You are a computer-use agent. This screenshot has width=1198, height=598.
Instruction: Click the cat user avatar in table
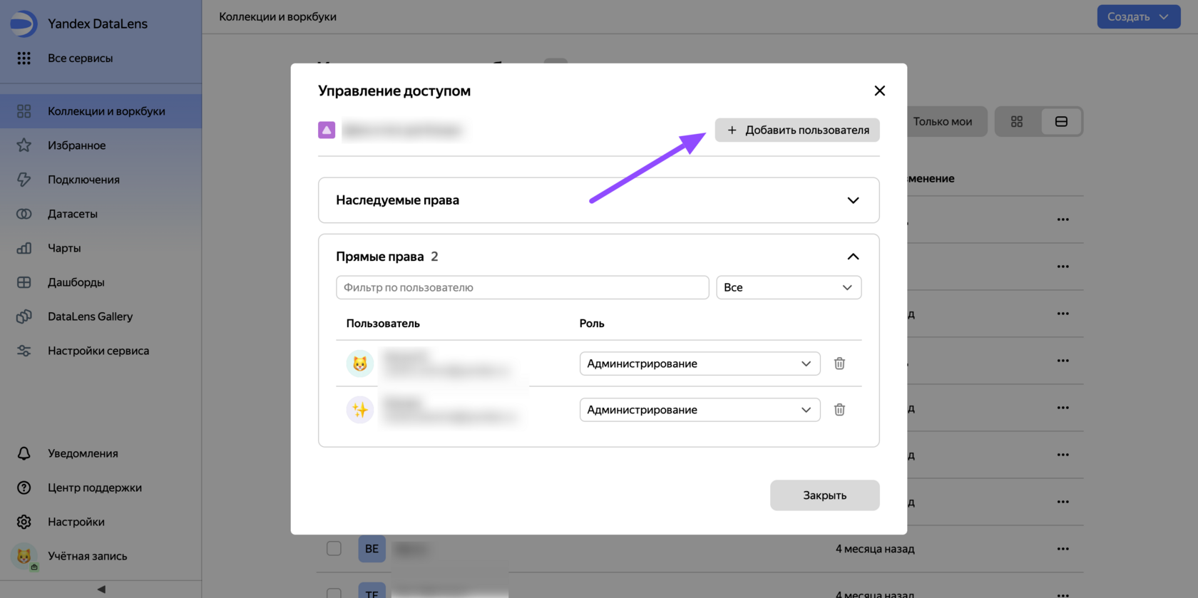[360, 364]
